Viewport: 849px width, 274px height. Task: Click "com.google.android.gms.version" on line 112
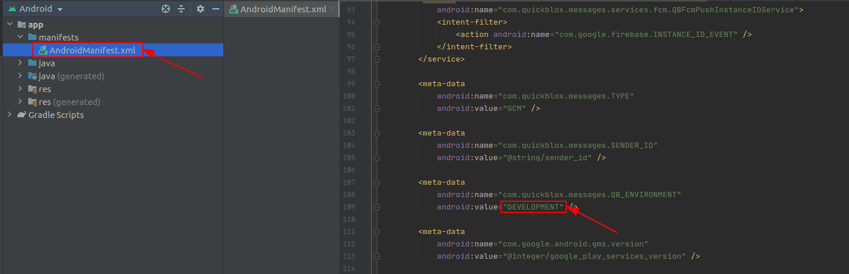573,243
